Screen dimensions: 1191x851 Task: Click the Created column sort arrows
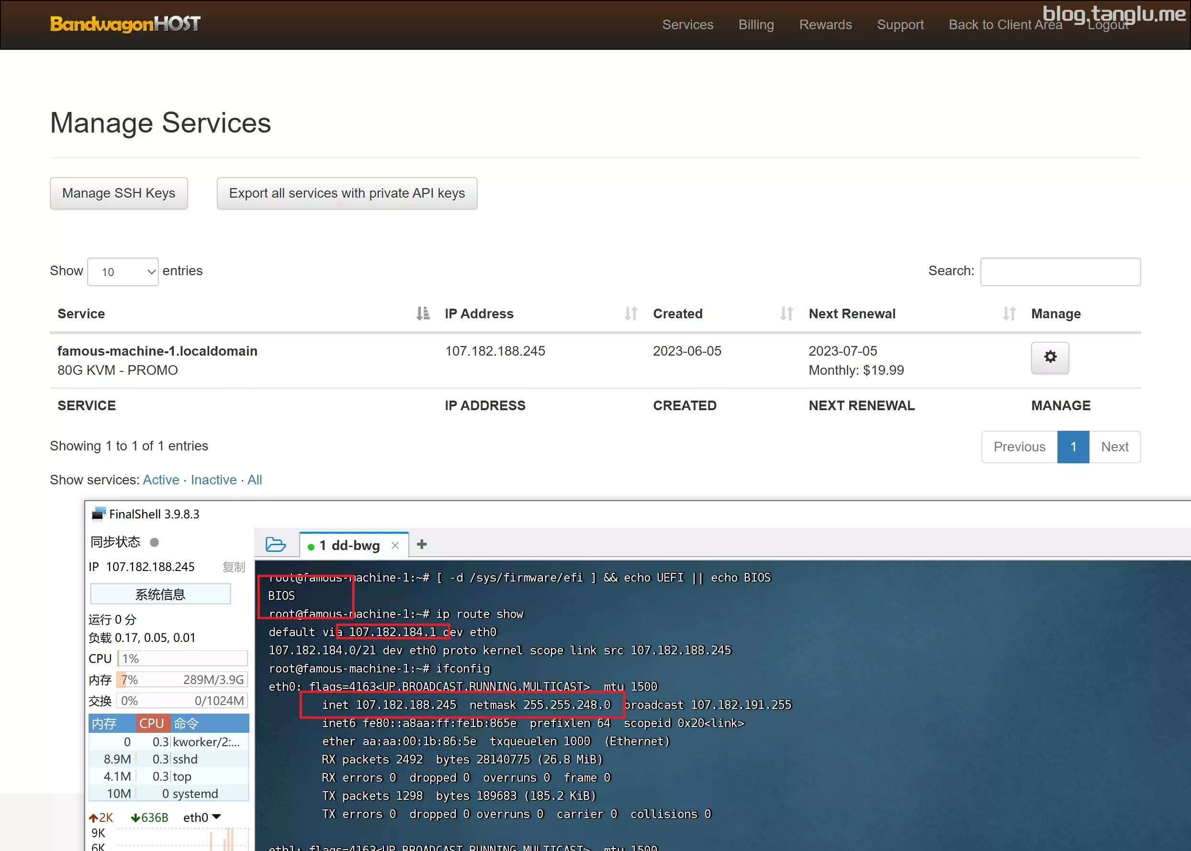click(786, 314)
